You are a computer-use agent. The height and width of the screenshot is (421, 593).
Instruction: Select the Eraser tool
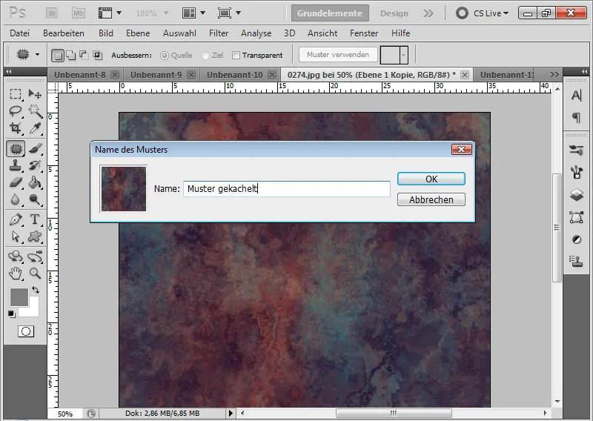(16, 182)
